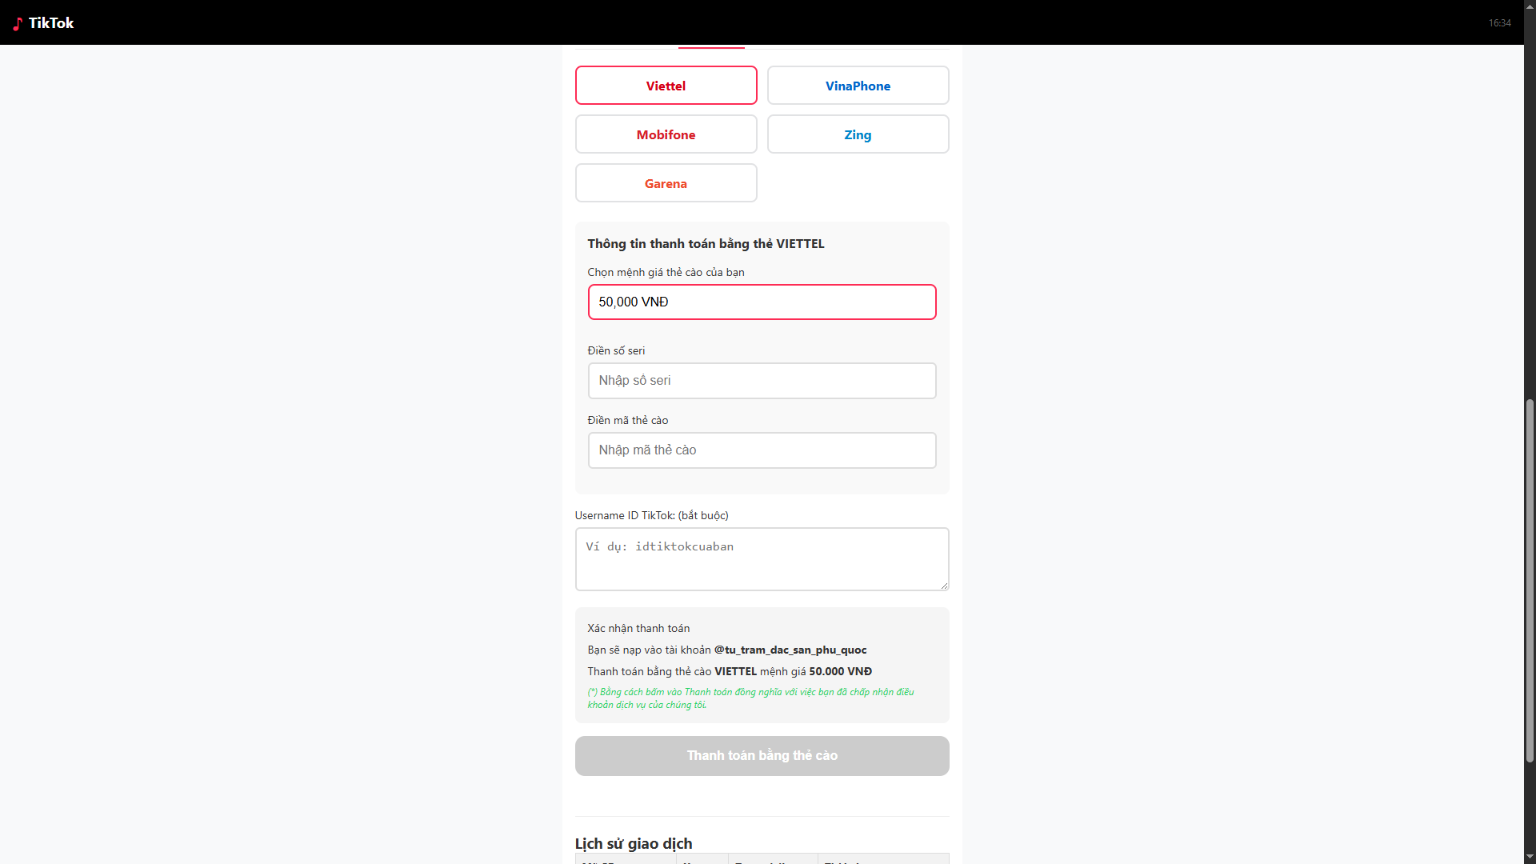Click the 'Nhập mã thẻ cào' code field

coord(762,450)
